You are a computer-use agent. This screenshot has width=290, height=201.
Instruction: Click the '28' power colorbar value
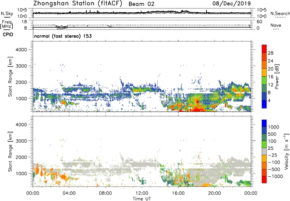pos(270,53)
